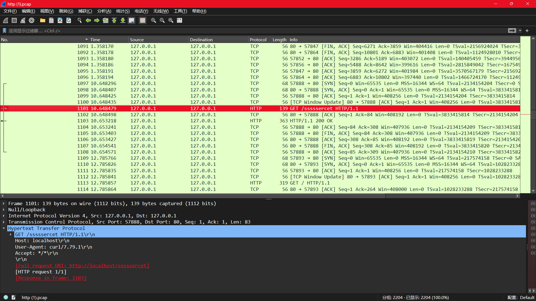536x301 pixels.
Task: Sort packets by the Source column
Action: coord(159,40)
